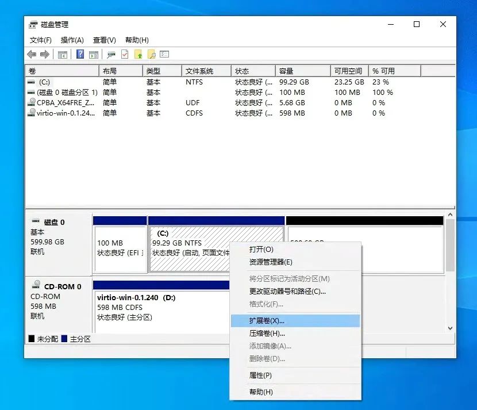Screen dimensions: 477x410
Task: Click the disc icon beside virtio-win-0.1.24...
Action: (32, 113)
